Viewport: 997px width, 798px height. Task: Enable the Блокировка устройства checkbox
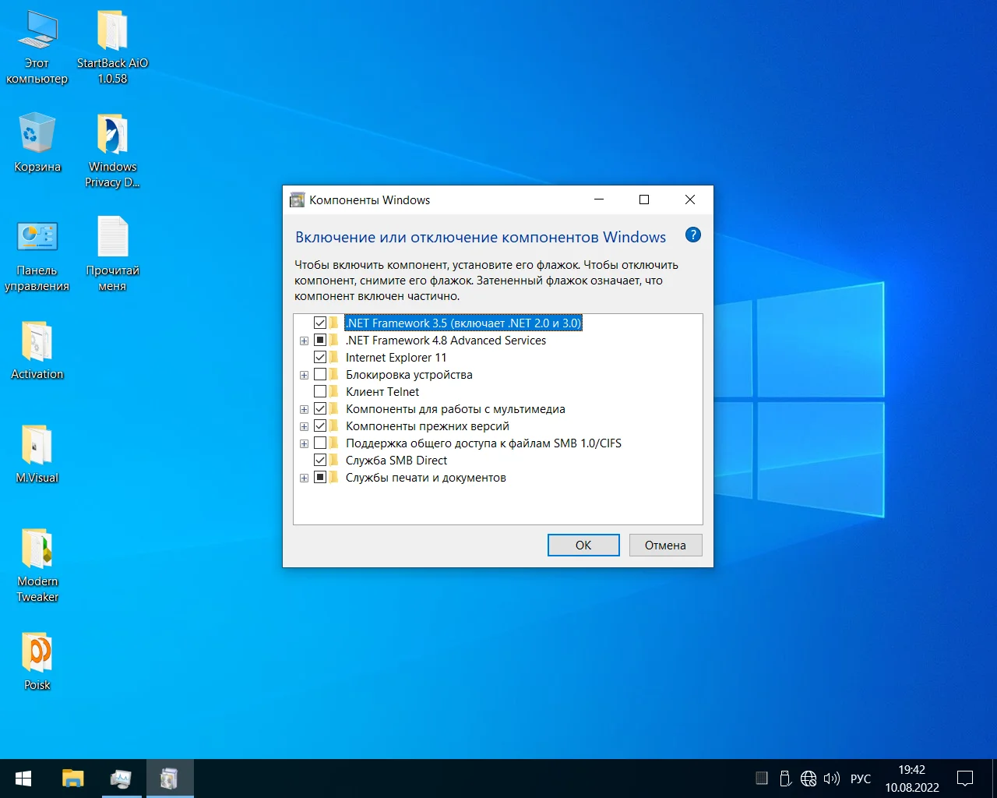[320, 374]
